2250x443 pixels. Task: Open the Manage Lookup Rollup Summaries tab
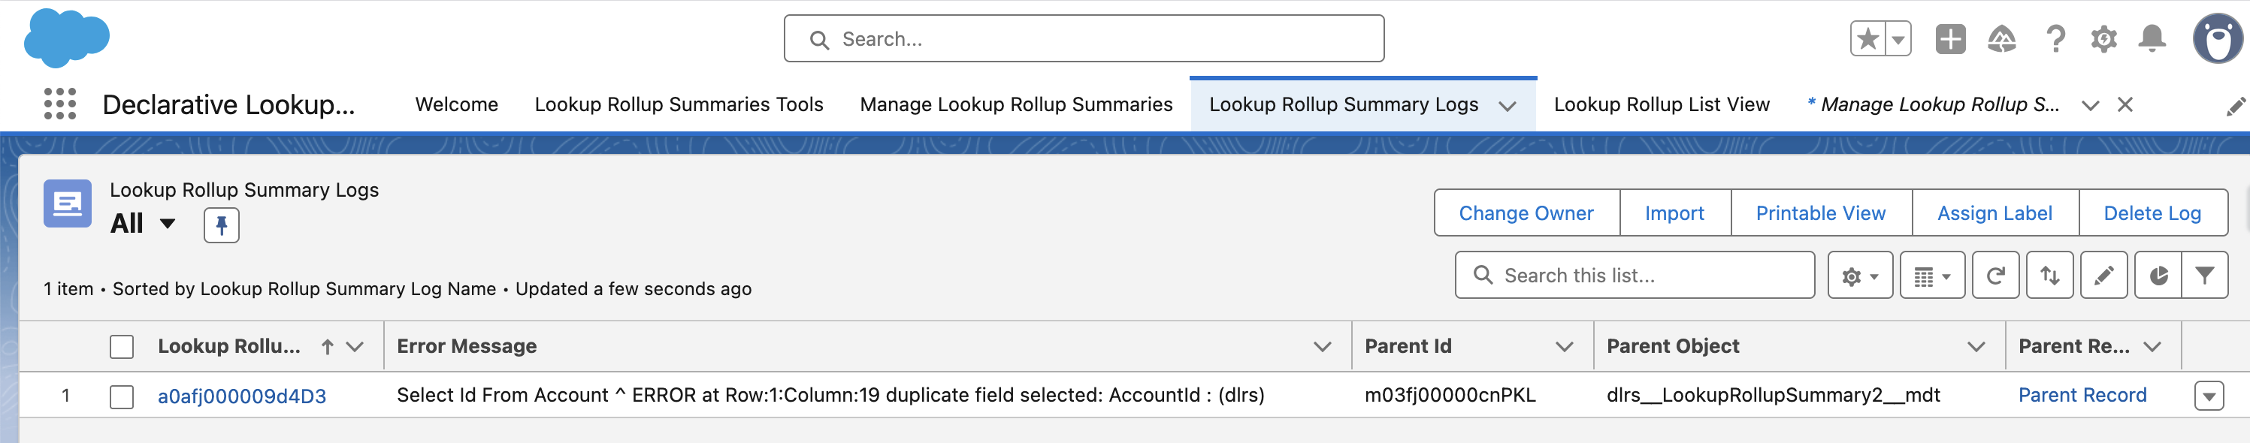pyautogui.click(x=1016, y=104)
